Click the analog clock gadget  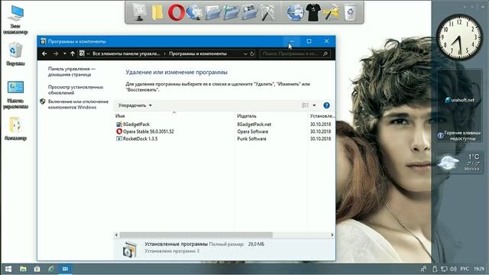click(459, 37)
